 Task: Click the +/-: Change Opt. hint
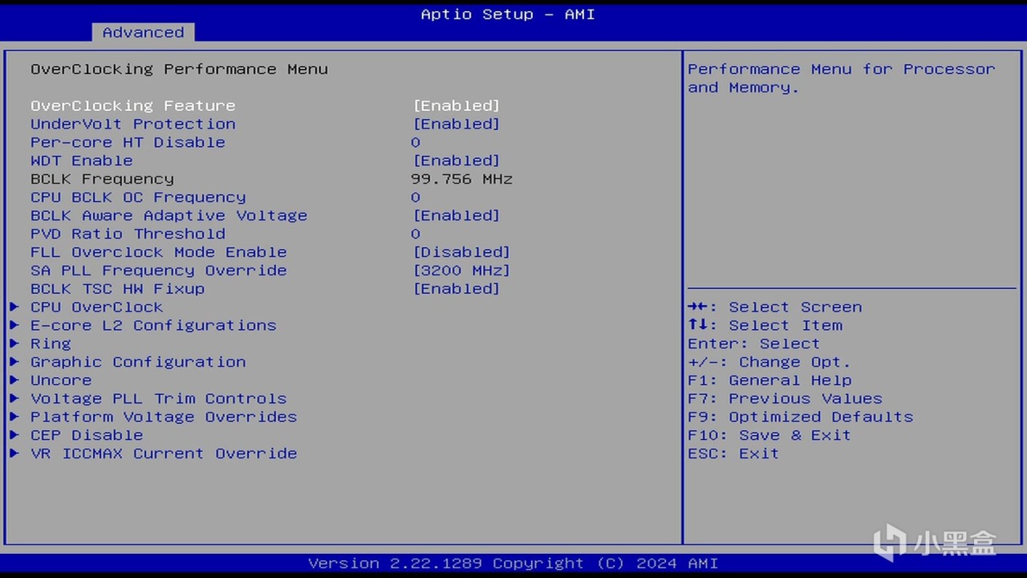pyautogui.click(x=769, y=362)
